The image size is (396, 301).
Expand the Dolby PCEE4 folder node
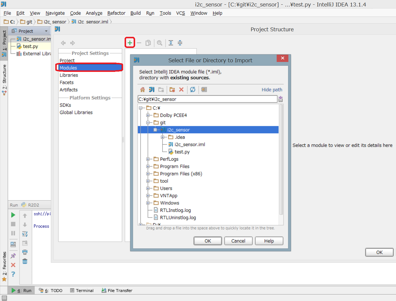click(148, 115)
